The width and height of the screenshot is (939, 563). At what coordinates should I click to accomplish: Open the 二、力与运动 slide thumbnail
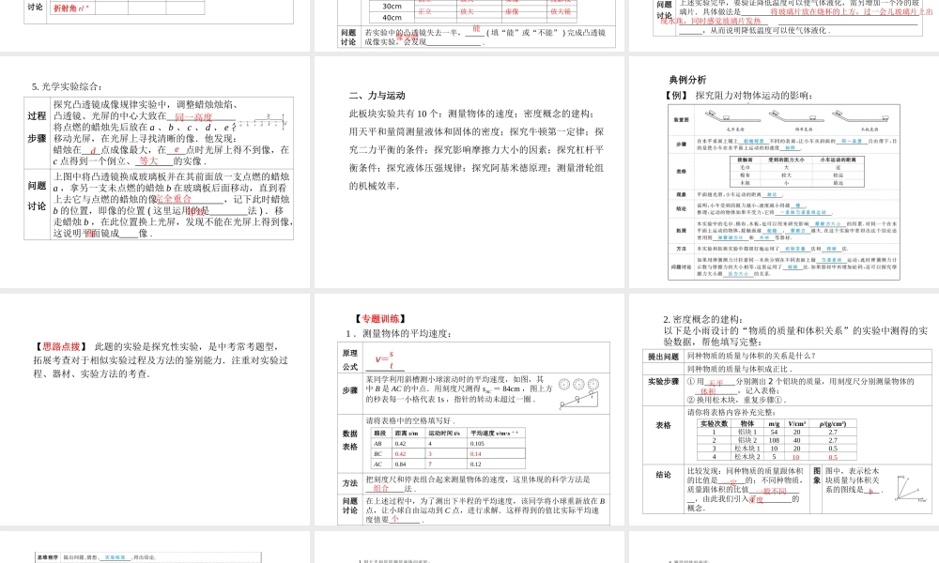click(469, 173)
